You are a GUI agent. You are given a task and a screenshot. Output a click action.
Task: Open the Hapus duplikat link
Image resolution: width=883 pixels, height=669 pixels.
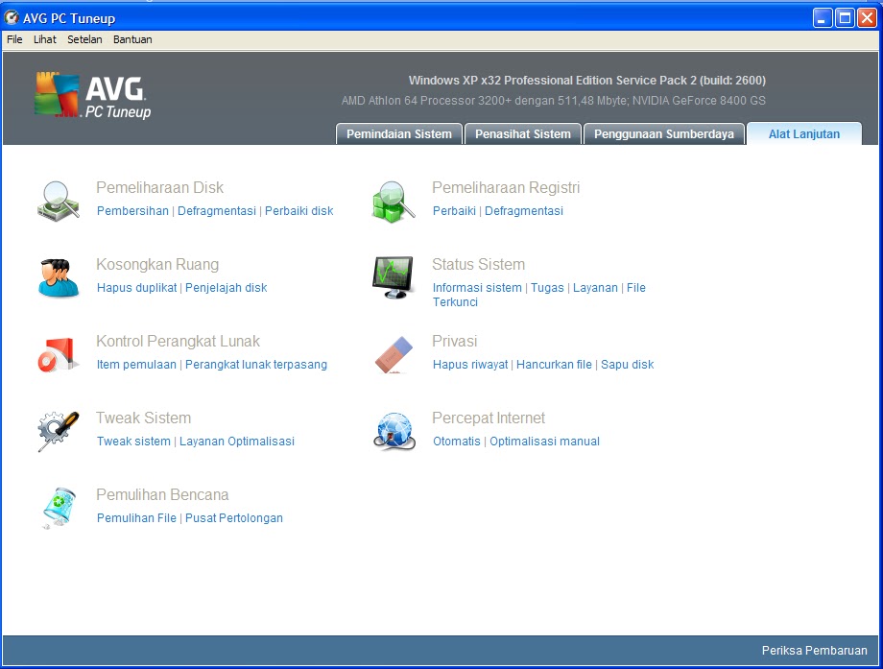pos(137,288)
